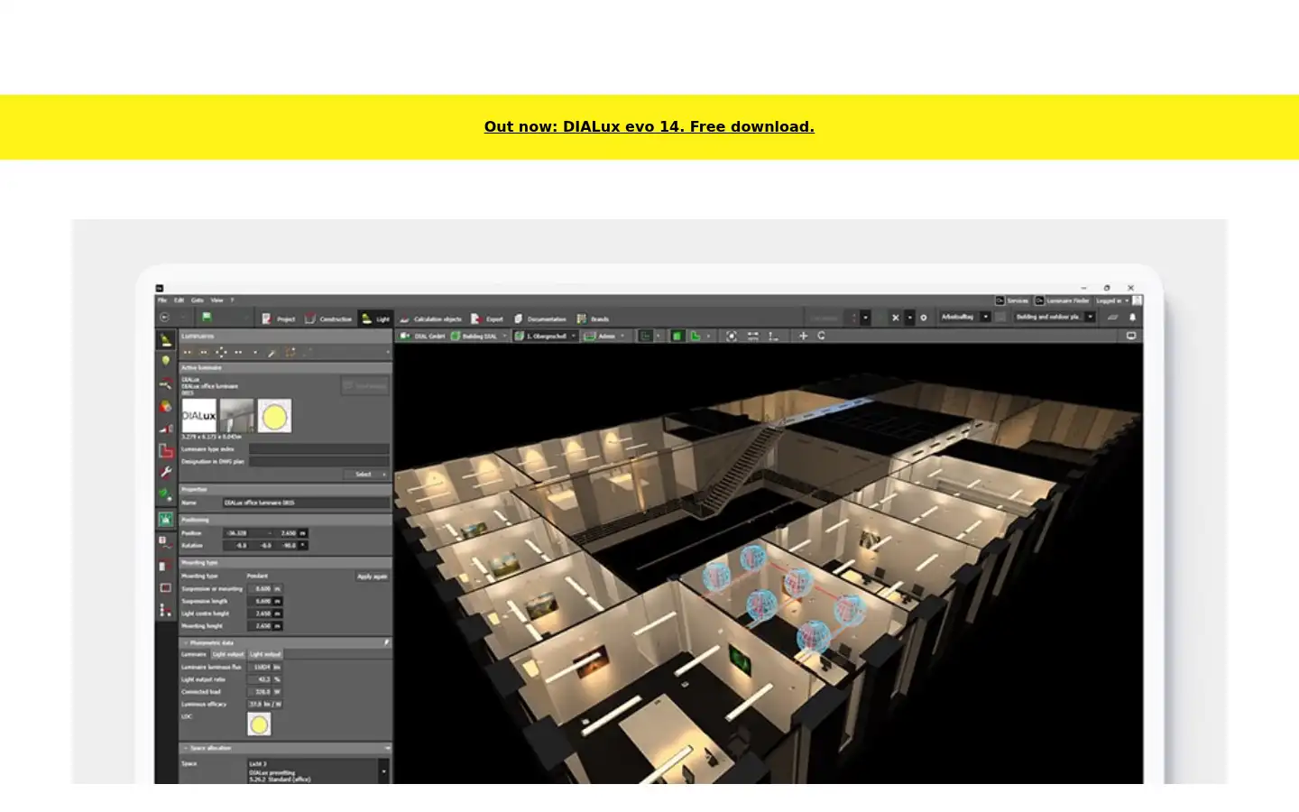Click the Suspension length value field
This screenshot has height=812, width=1299.
click(265, 601)
